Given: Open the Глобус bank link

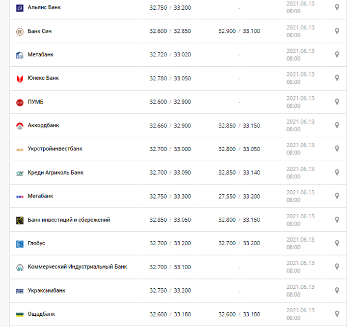Looking at the screenshot, I should pos(36,244).
